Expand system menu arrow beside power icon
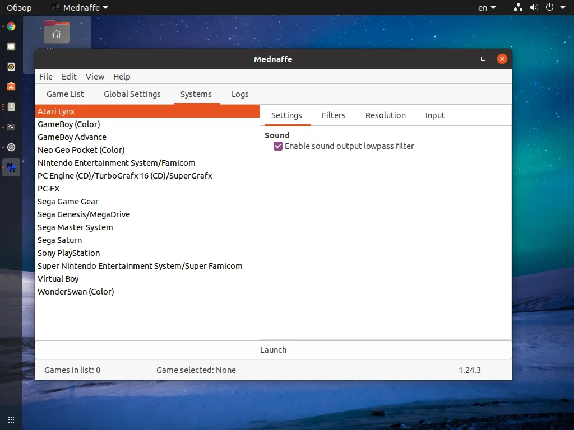This screenshot has height=430, width=574. point(563,8)
